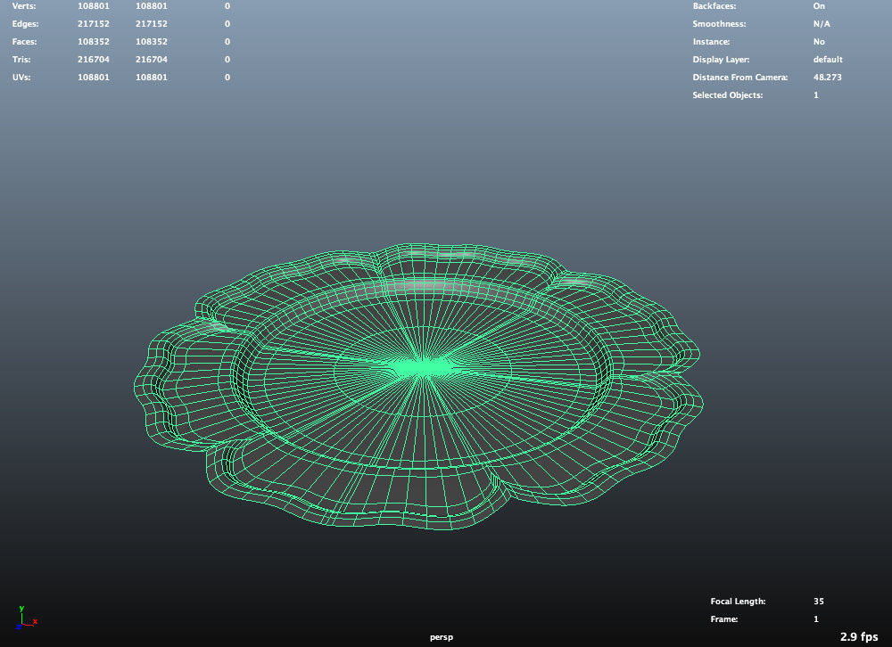The height and width of the screenshot is (647, 892).
Task: Select the wireframe plate mesh in viewport
Action: (418, 386)
